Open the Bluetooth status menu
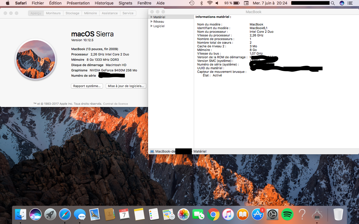359x224 pixels. [x=201, y=3]
